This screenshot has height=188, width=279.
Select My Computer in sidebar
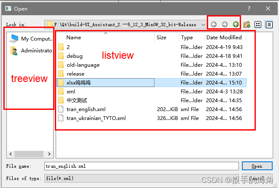tap(31, 38)
